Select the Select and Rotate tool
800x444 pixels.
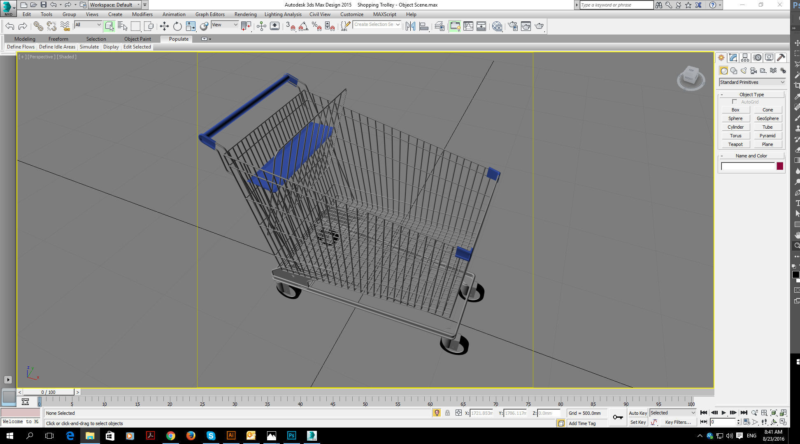pyautogui.click(x=177, y=26)
